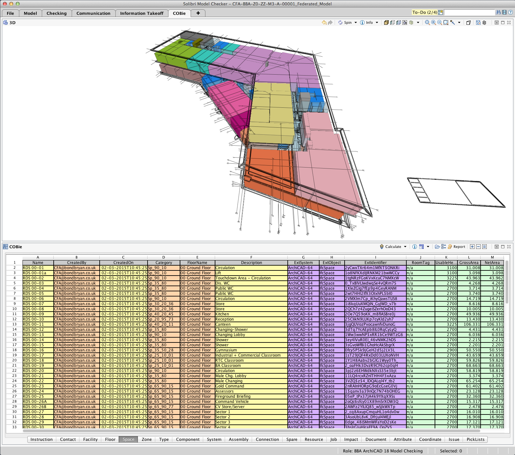This screenshot has height=455, width=515.
Task: Switch to the Checking tab
Action: pos(57,13)
